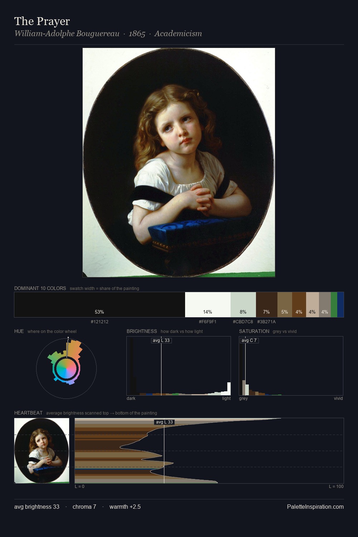Open the small Heartbeat painting thumbnail
358x537 pixels.
click(42, 451)
